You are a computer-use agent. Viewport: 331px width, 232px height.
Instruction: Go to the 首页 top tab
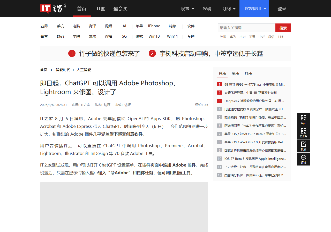pos(82,9)
